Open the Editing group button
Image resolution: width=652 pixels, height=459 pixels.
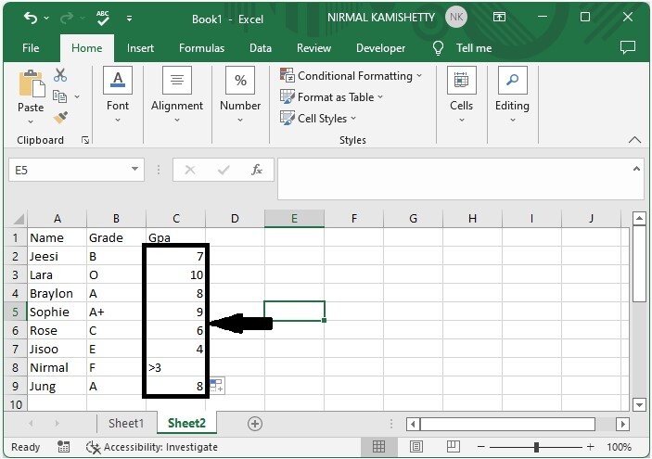(512, 95)
